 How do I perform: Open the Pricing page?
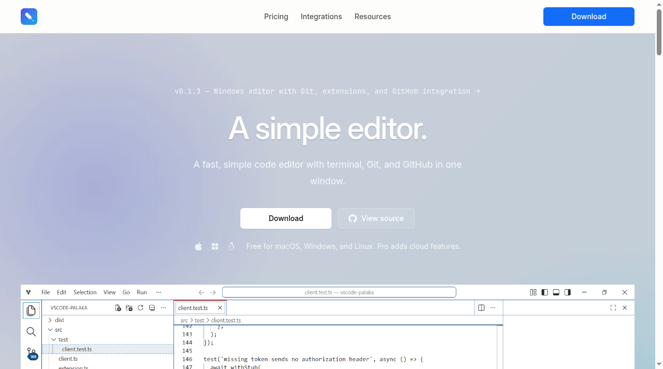276,17
